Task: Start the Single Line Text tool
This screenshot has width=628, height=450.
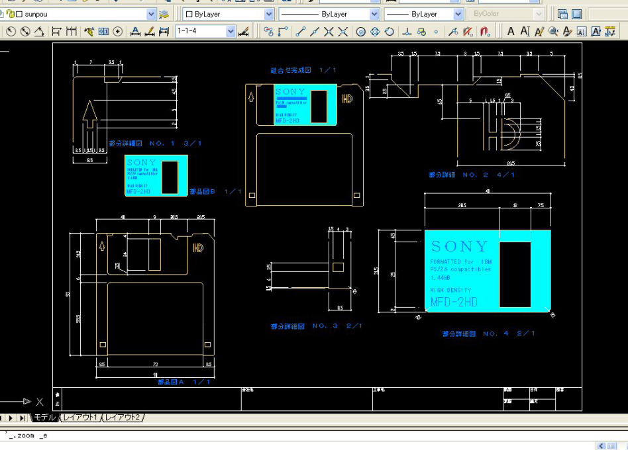Action: point(525,31)
